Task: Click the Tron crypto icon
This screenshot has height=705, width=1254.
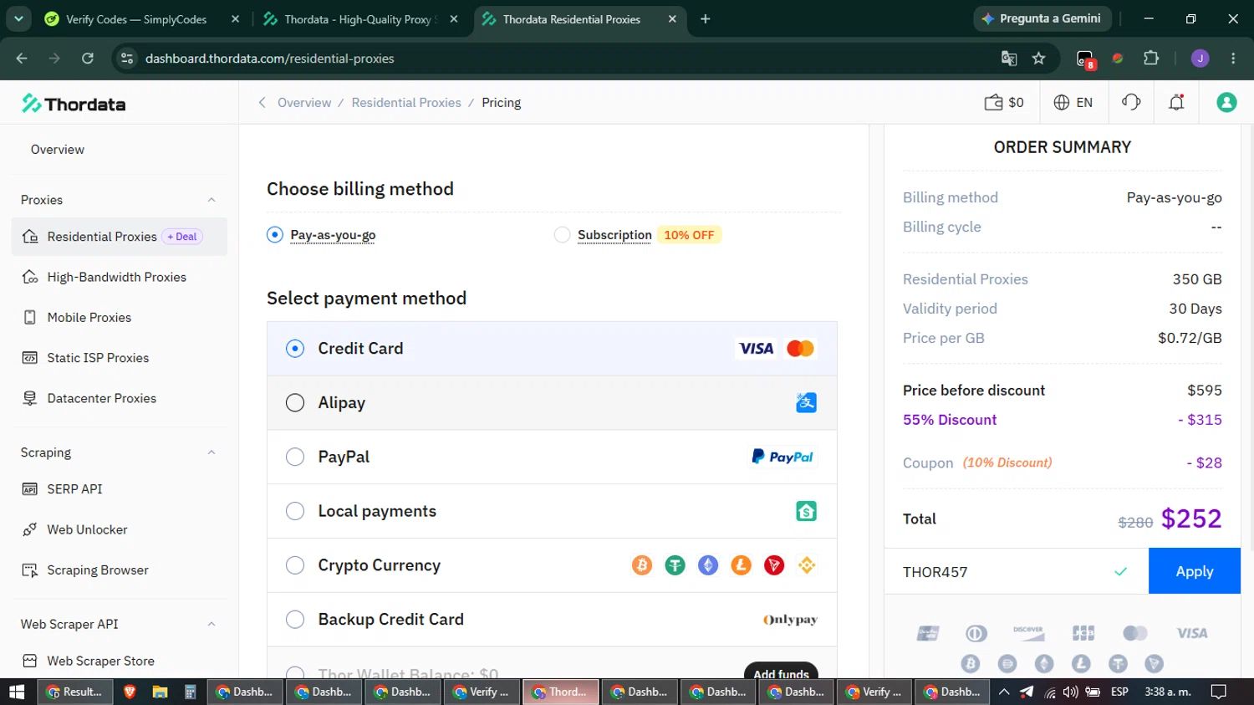Action: coord(774,565)
